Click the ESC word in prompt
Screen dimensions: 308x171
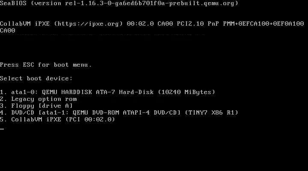point(29,65)
